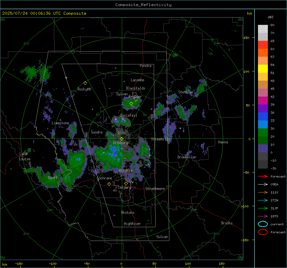
Task: Click the yellow diamond marker under RedDeer
Action: (x=131, y=104)
